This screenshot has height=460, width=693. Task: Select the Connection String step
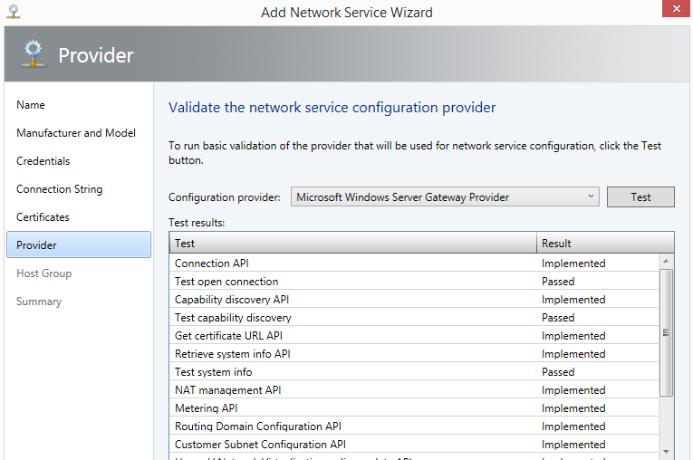pyautogui.click(x=59, y=189)
